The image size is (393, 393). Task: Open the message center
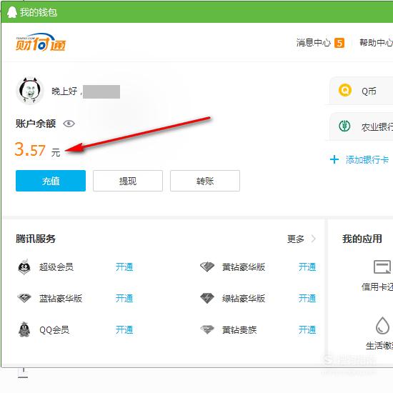pos(313,43)
